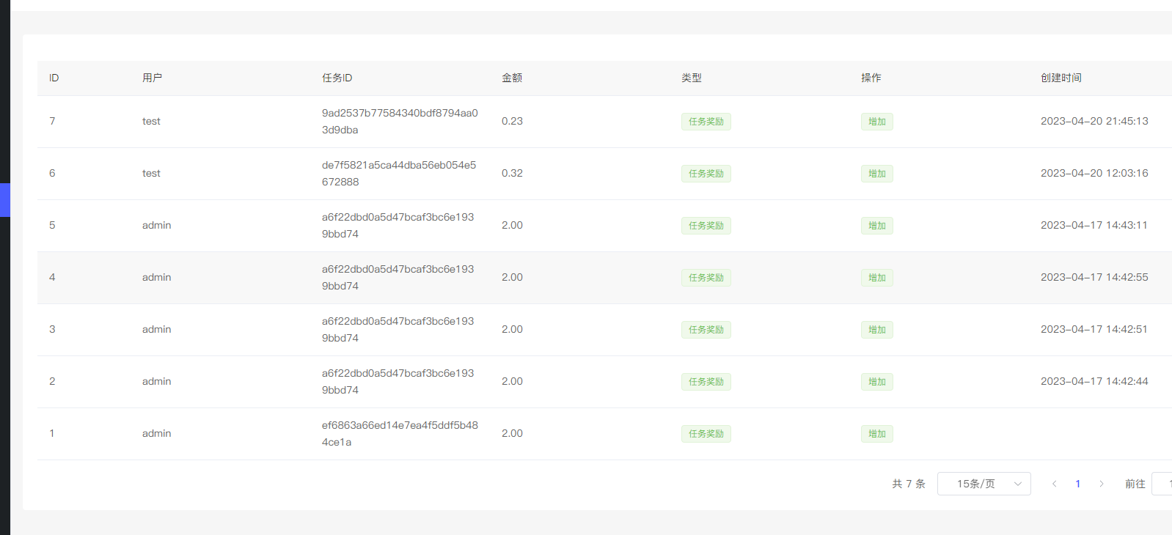The image size is (1172, 535).
Task: Click the 增加 tag in row ID 6
Action: [x=876, y=174]
